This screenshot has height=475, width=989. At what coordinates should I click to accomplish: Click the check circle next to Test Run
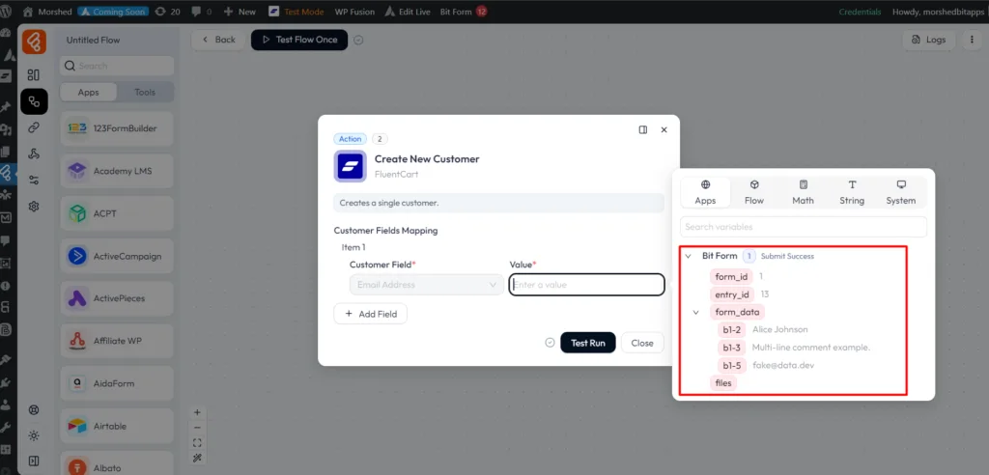[550, 343]
